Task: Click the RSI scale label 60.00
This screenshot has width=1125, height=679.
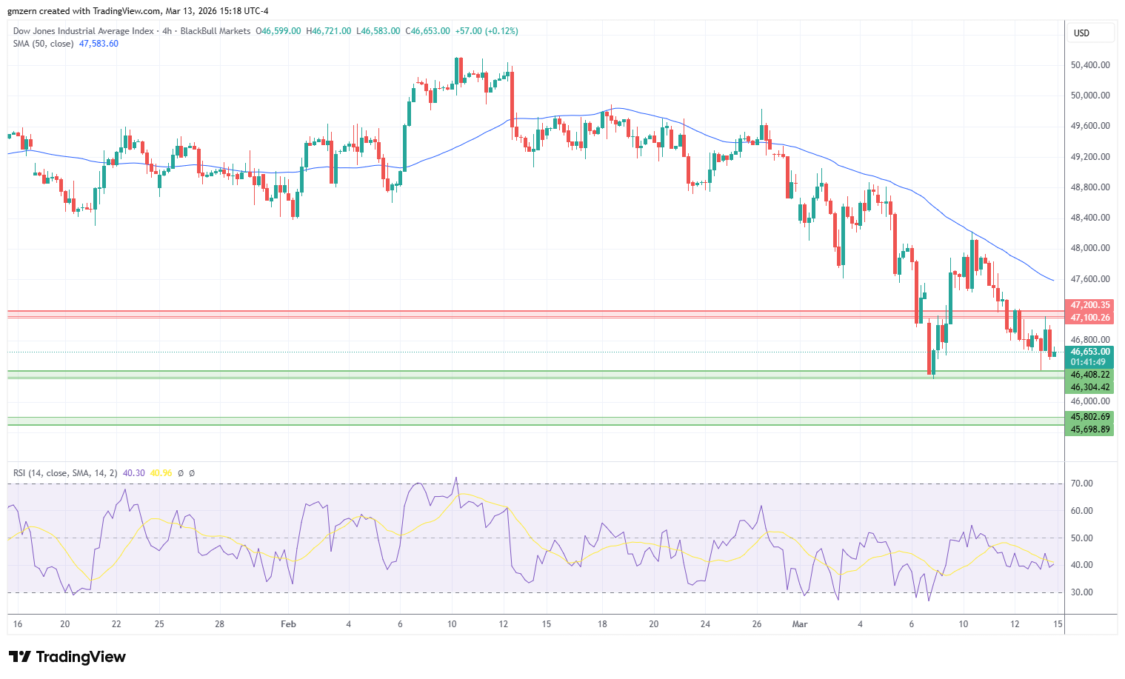Action: 1082,511
